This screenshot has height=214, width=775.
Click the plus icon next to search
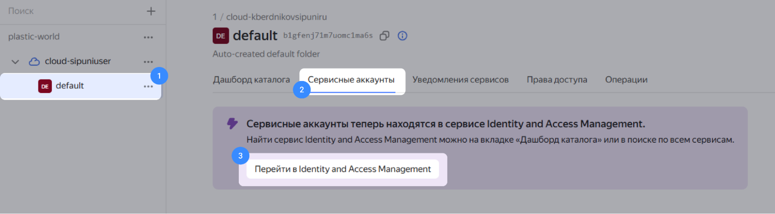coord(151,11)
